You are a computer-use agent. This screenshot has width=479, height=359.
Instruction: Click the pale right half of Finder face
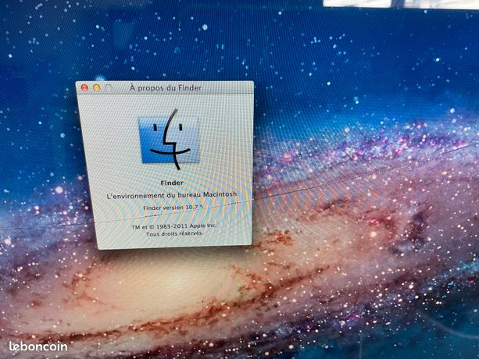tap(188, 139)
